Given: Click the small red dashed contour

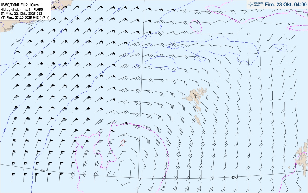Looking at the screenshot, I should coord(123,142).
